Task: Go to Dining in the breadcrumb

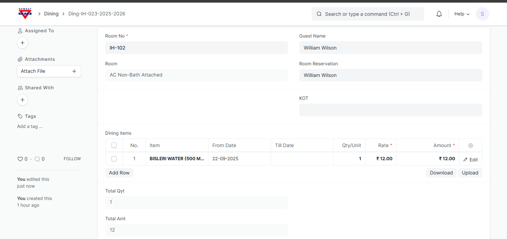Action: (x=51, y=14)
